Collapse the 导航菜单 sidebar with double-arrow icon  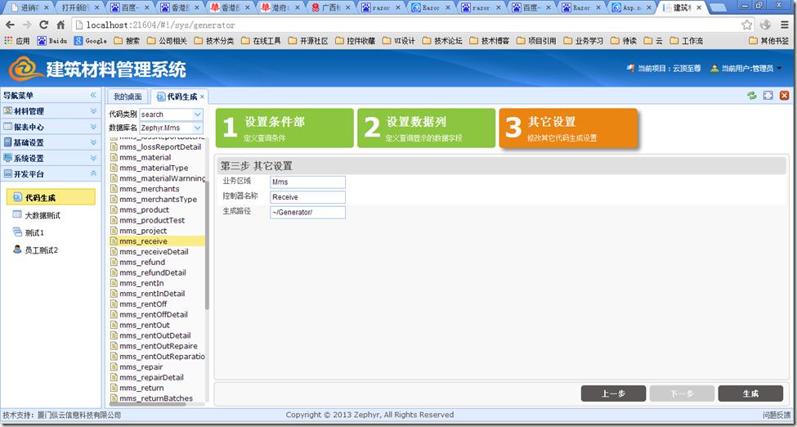pos(93,96)
